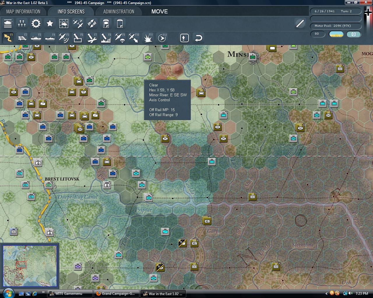The height and width of the screenshot is (298, 373).
Task: Select the F1 Move mode icon
Action: (x=8, y=38)
